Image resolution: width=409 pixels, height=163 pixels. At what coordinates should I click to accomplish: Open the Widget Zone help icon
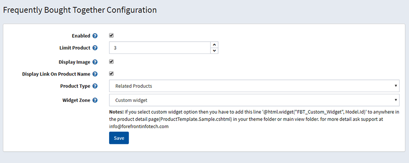[95, 100]
